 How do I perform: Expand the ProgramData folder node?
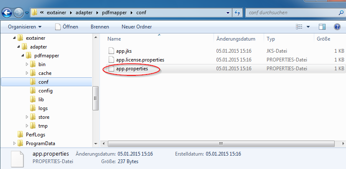pos(14,143)
